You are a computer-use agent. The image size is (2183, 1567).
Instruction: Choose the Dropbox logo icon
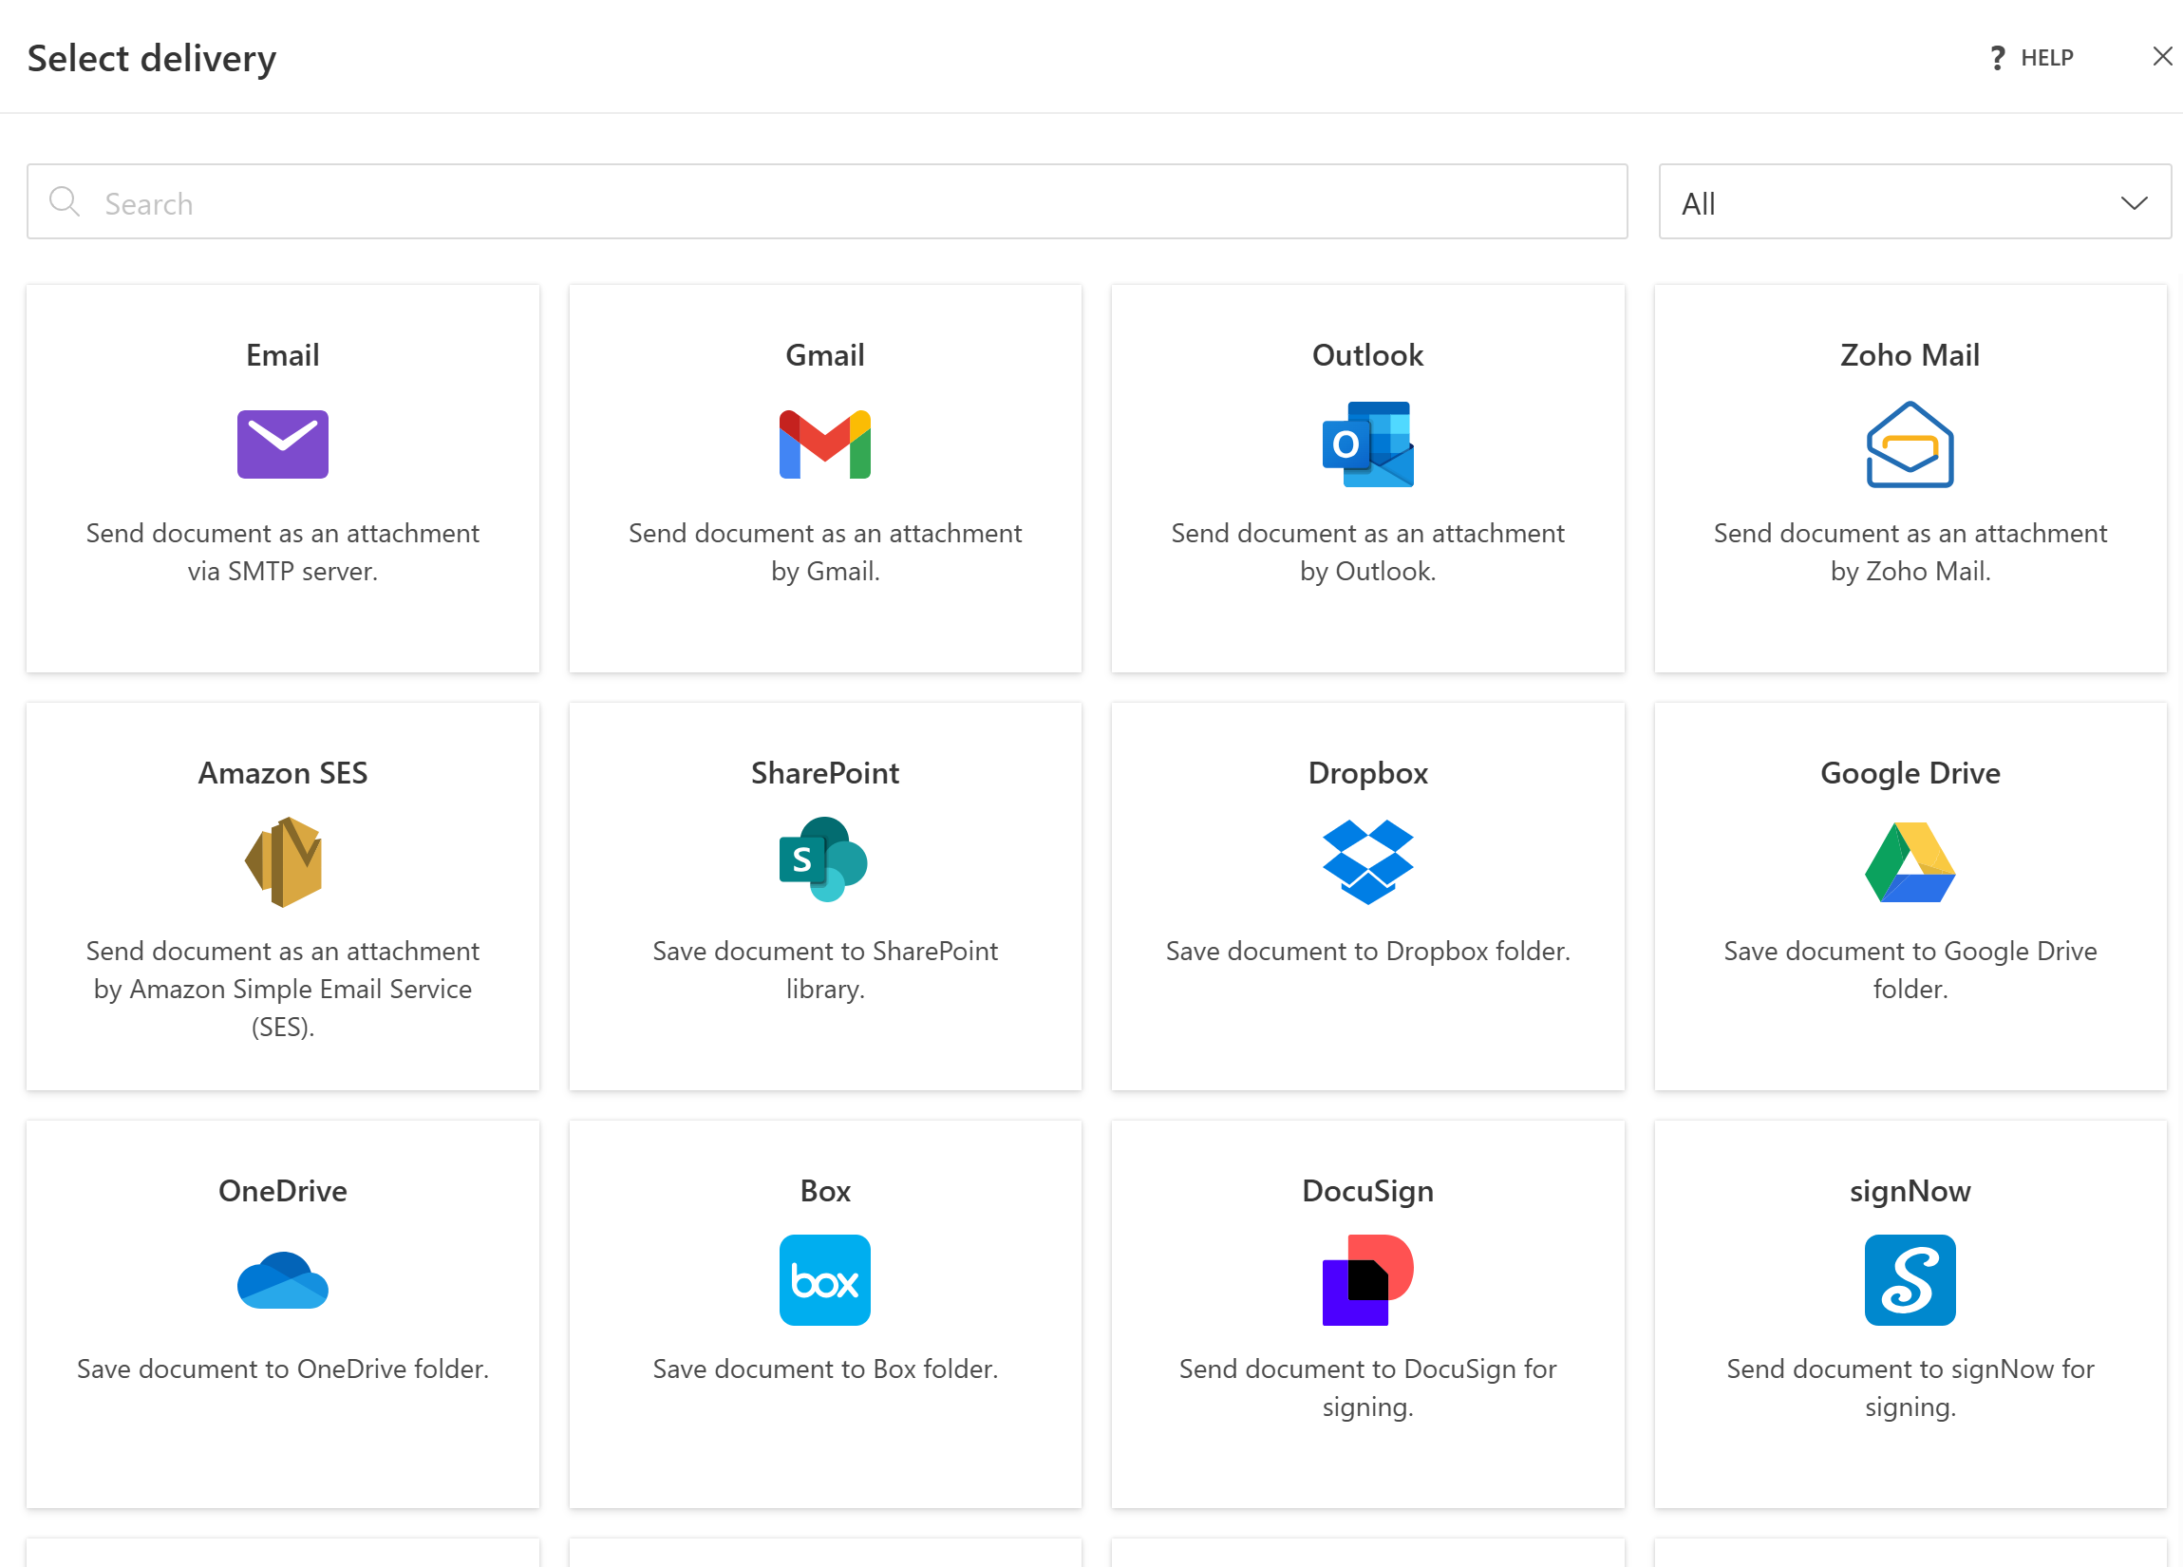[x=1366, y=861]
